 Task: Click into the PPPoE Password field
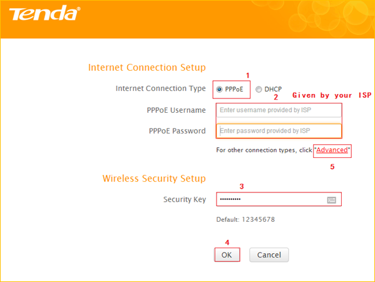click(279, 131)
